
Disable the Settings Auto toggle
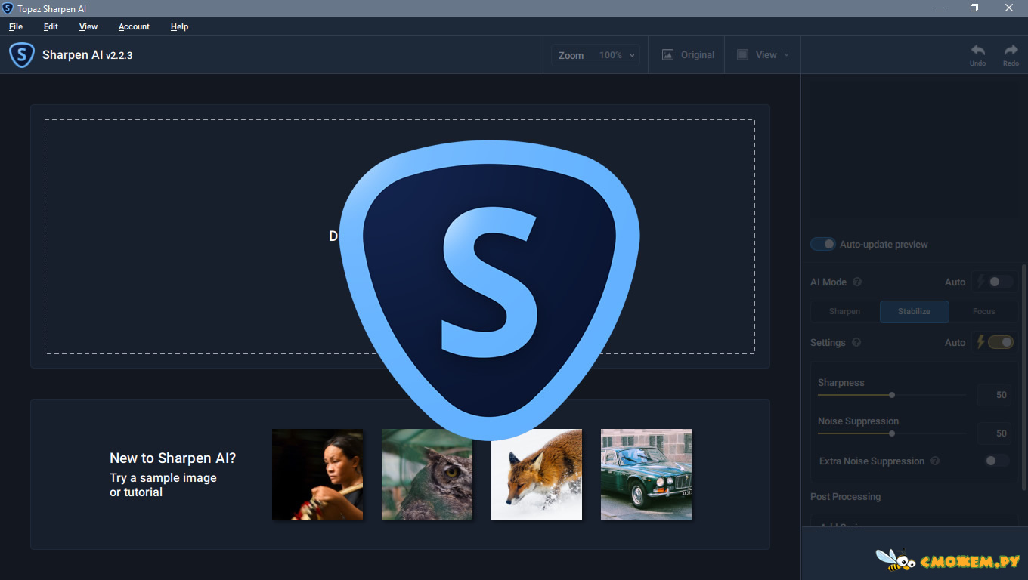click(1000, 342)
